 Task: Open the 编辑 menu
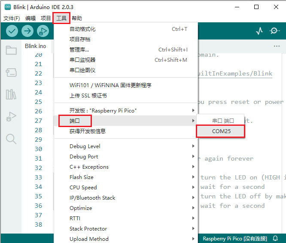click(x=30, y=18)
